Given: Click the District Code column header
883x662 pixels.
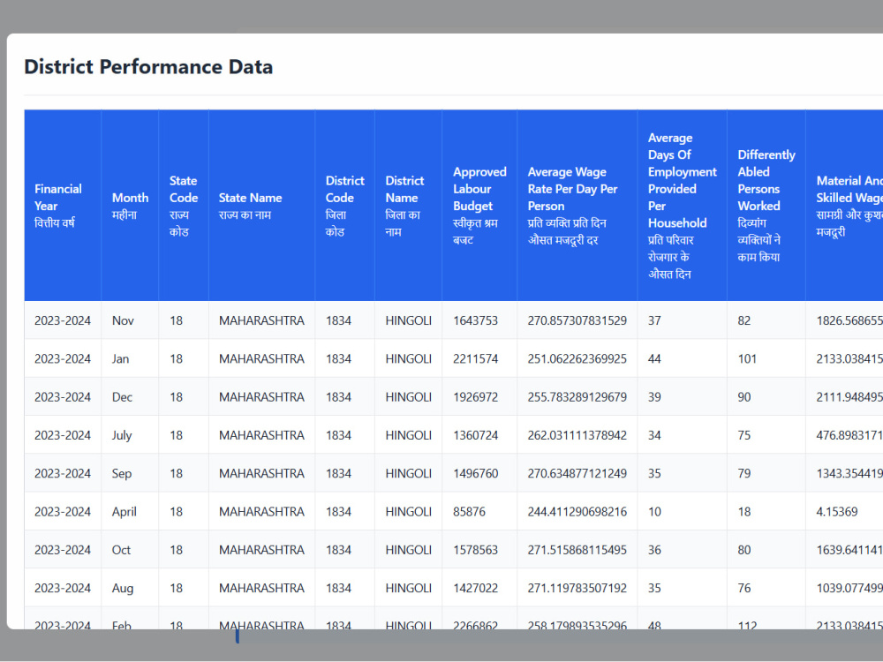Looking at the screenshot, I should pos(344,206).
